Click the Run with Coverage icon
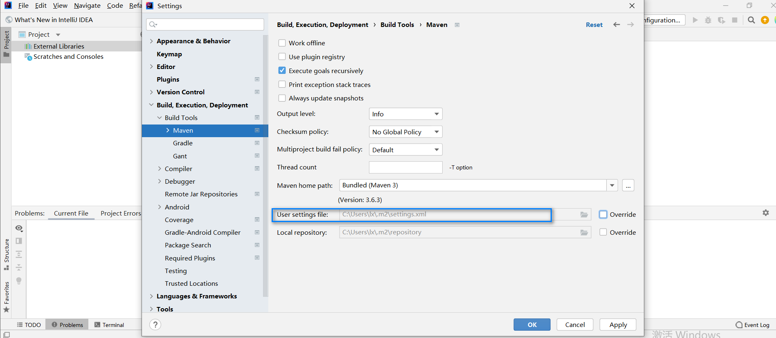776x338 pixels. coord(721,20)
